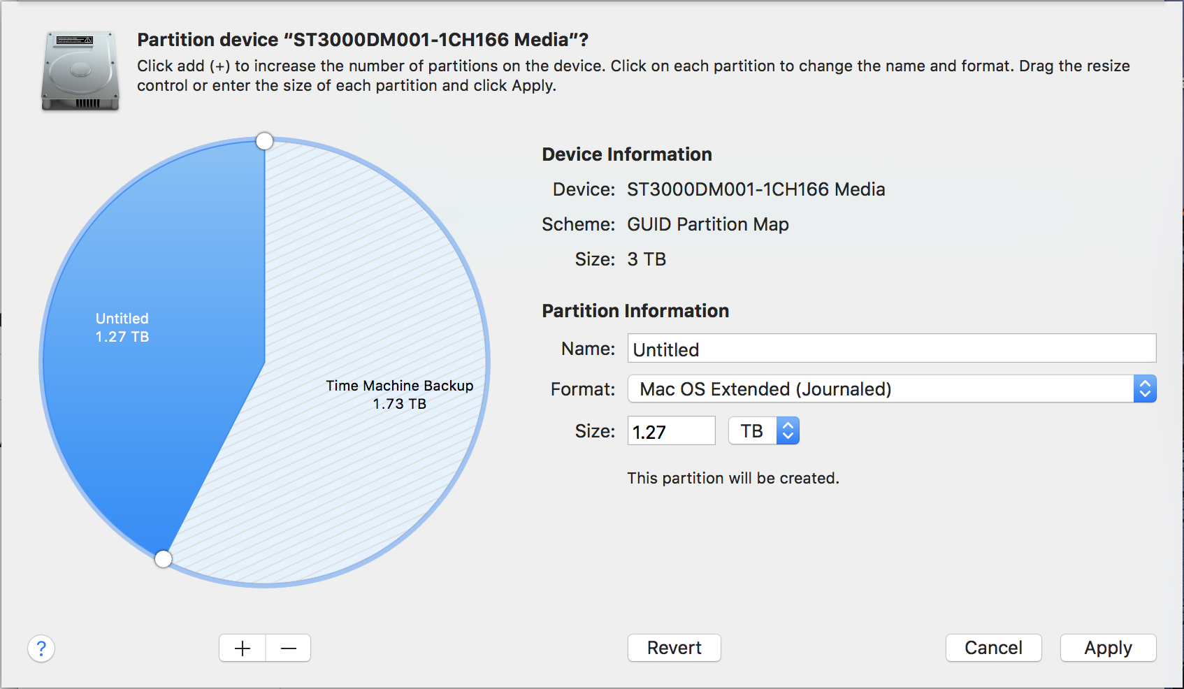The image size is (1184, 689).
Task: Remove the partition with the minus button
Action: point(289,648)
